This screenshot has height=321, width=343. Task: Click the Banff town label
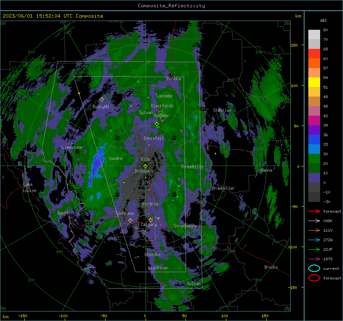click(63, 213)
